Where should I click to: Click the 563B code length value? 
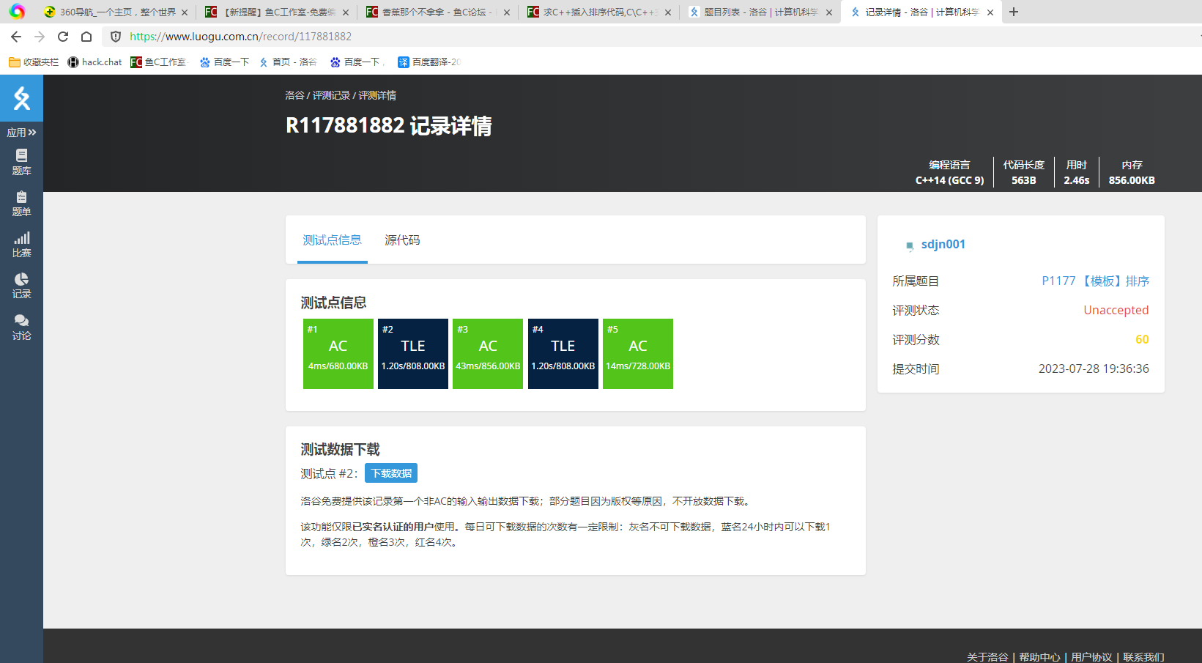click(x=1024, y=180)
